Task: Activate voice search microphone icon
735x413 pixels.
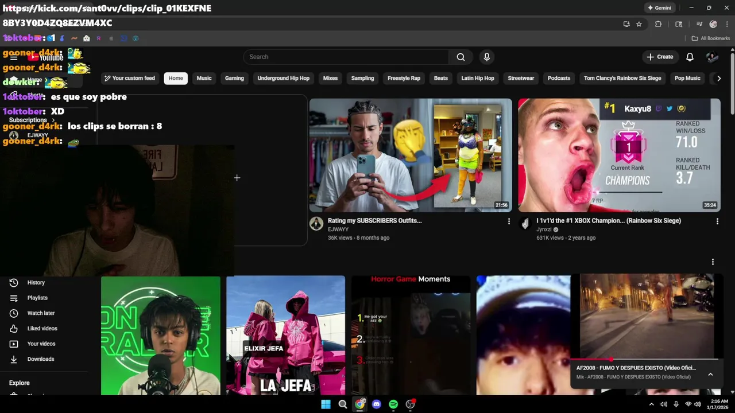Action: (x=486, y=57)
